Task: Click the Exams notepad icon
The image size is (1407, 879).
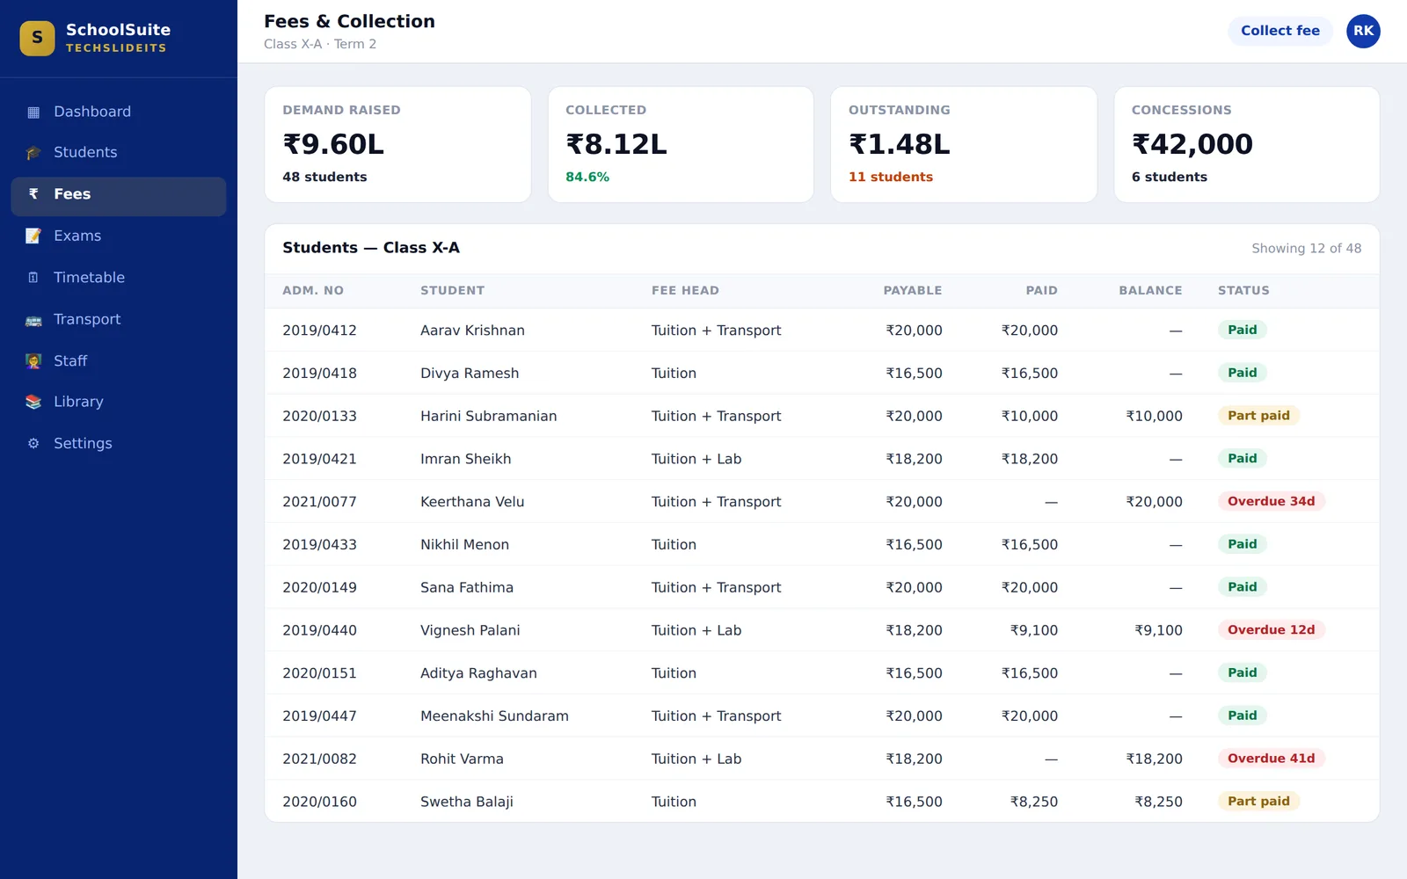Action: (x=33, y=236)
